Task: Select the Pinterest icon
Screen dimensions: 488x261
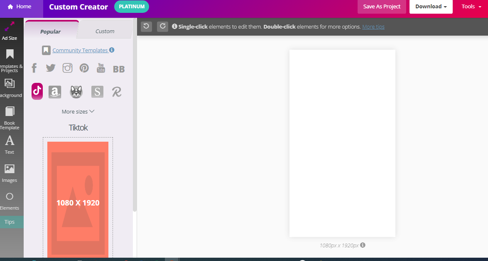Action: tap(84, 68)
